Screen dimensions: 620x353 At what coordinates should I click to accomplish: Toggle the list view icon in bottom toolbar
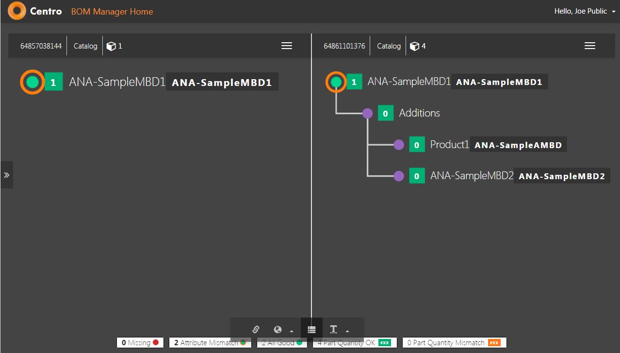click(311, 329)
